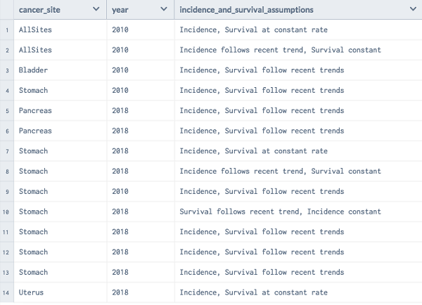Viewport: 422px width, 305px height.
Task: Click the Uterus cell in row 14
Action: (31, 292)
